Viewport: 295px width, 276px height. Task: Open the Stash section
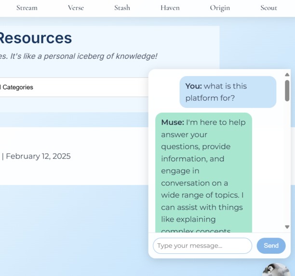click(122, 8)
